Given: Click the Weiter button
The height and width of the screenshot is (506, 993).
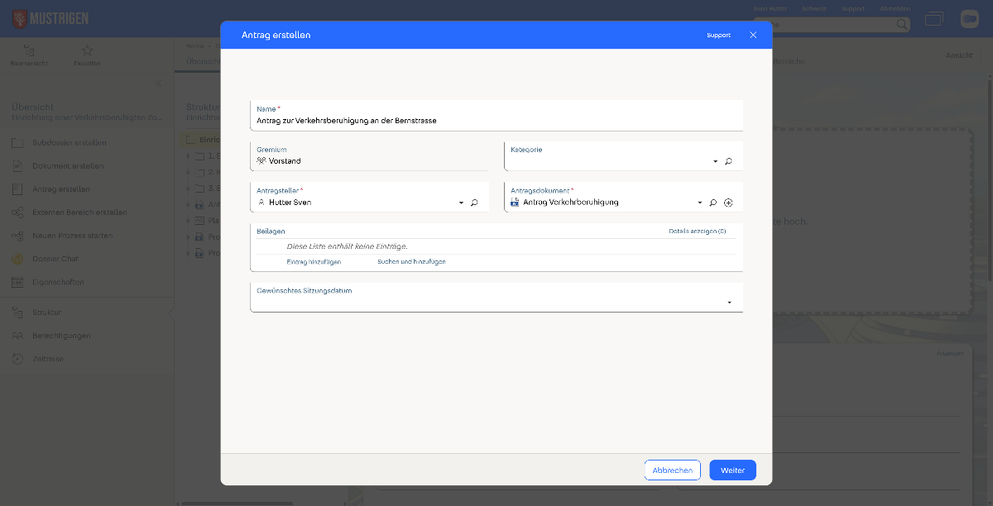Looking at the screenshot, I should click(x=732, y=470).
